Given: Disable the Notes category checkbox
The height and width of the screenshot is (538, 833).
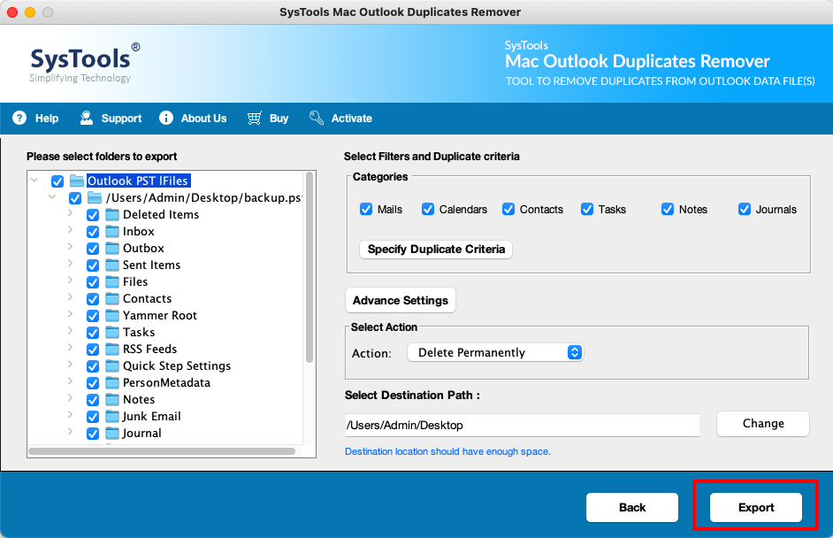Looking at the screenshot, I should click(668, 209).
